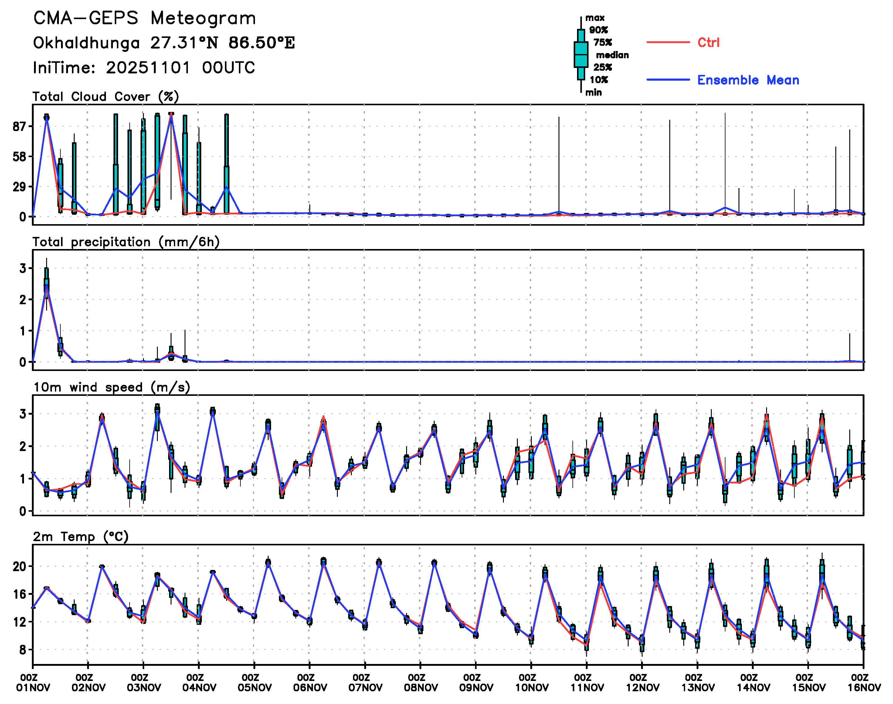
Task: Click the 00Z 08NOV time axis label
Action: [x=420, y=682]
